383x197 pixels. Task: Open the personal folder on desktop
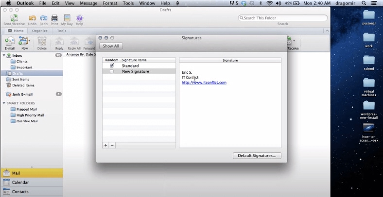tap(369, 15)
